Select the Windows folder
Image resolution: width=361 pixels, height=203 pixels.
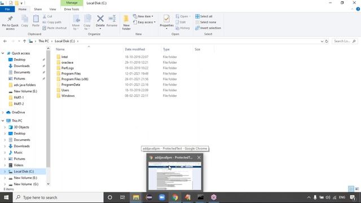68,95
